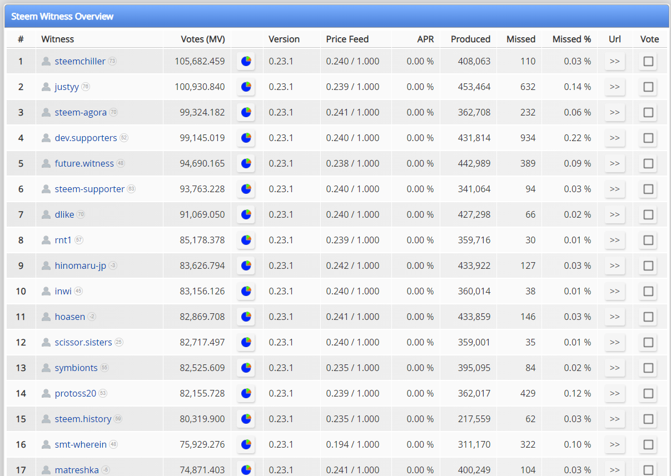Screen dimensions: 671x476
Task: Click the avatar icon beside justyy
Action: (46, 87)
